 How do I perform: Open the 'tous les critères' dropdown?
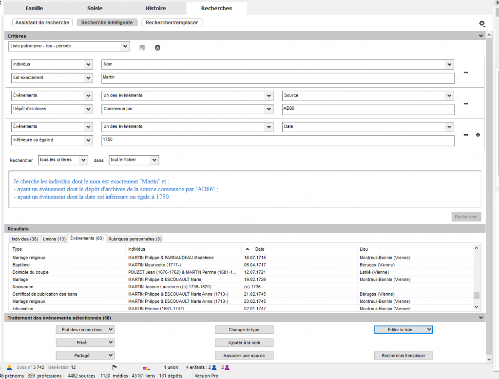pos(63,160)
